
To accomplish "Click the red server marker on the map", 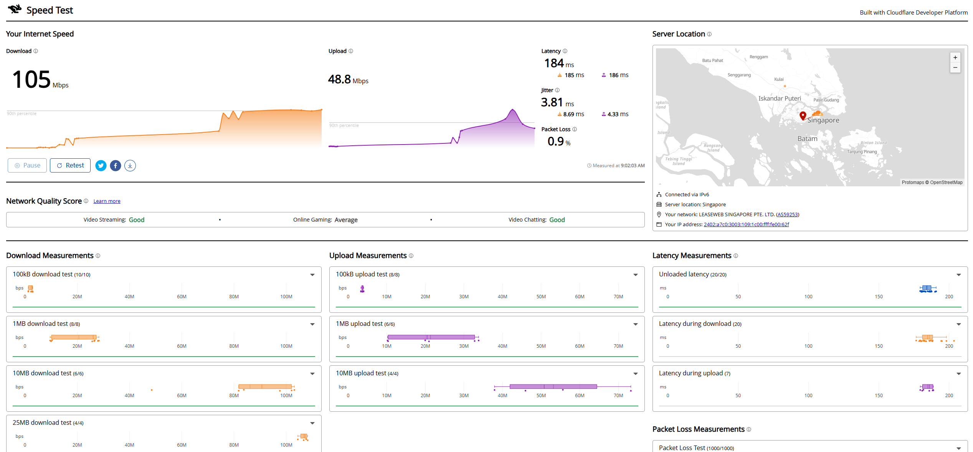I will coord(803,116).
